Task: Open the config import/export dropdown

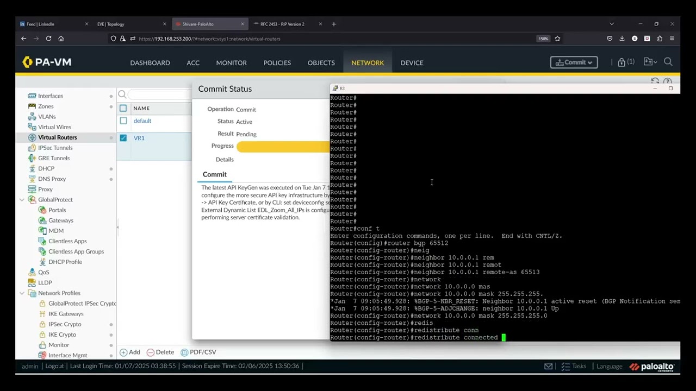Action: pos(650,62)
